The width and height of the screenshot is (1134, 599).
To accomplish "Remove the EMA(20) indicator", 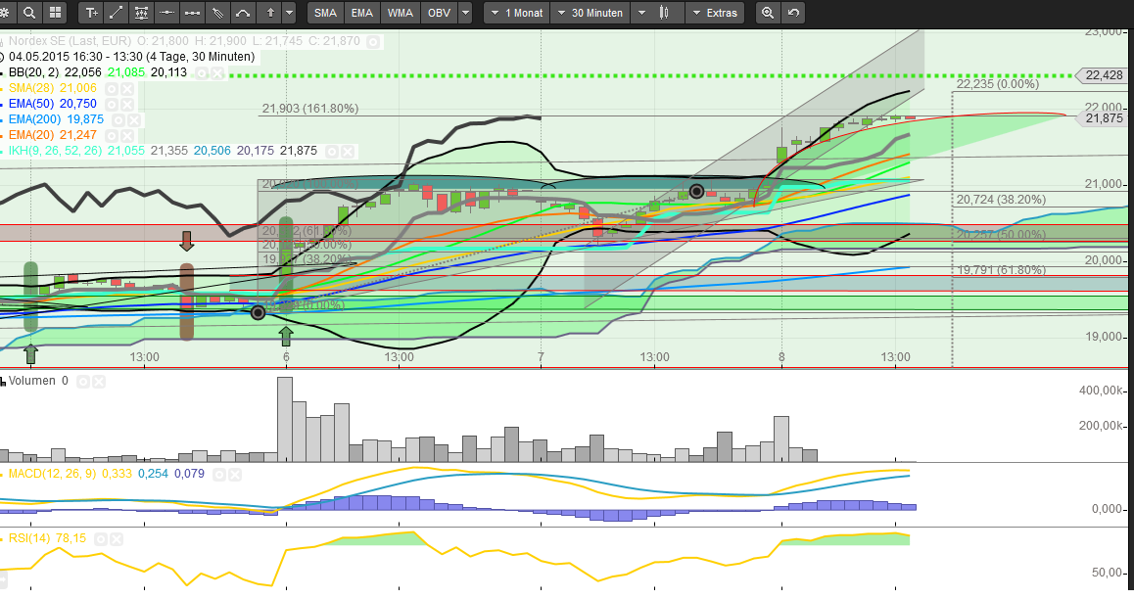I will point(127,135).
